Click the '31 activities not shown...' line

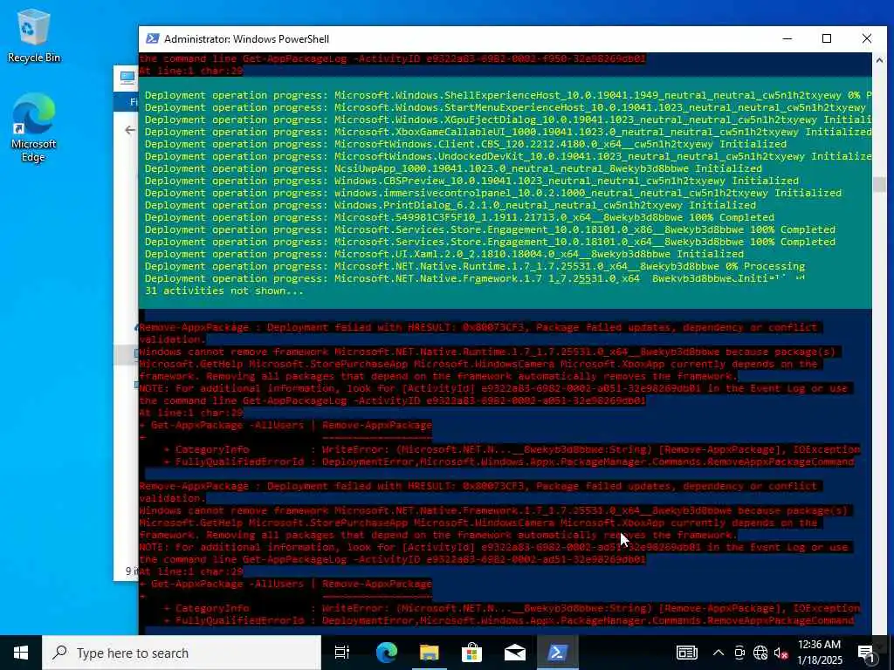pyautogui.click(x=224, y=291)
